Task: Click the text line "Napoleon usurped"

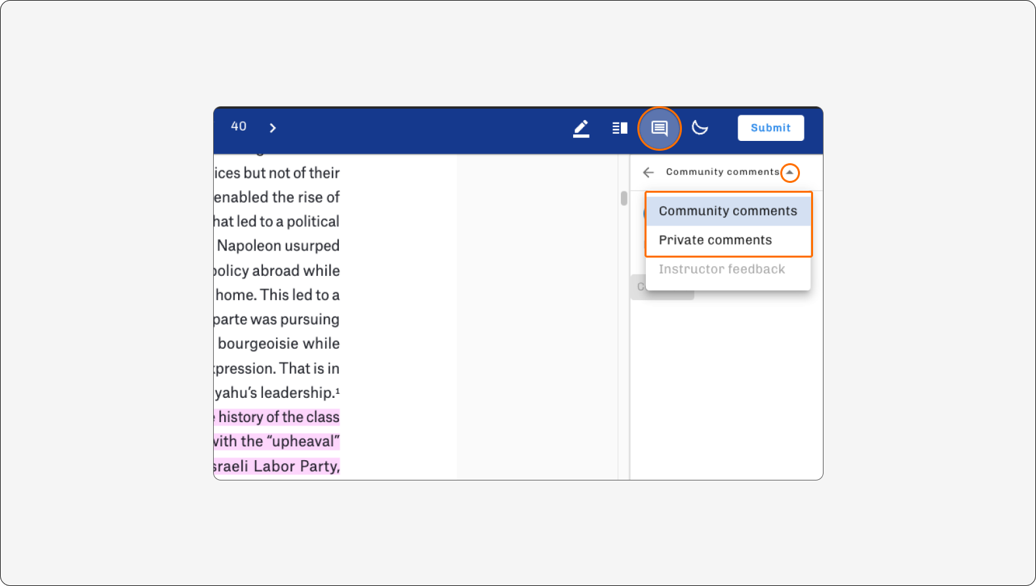Action: pyautogui.click(x=278, y=246)
